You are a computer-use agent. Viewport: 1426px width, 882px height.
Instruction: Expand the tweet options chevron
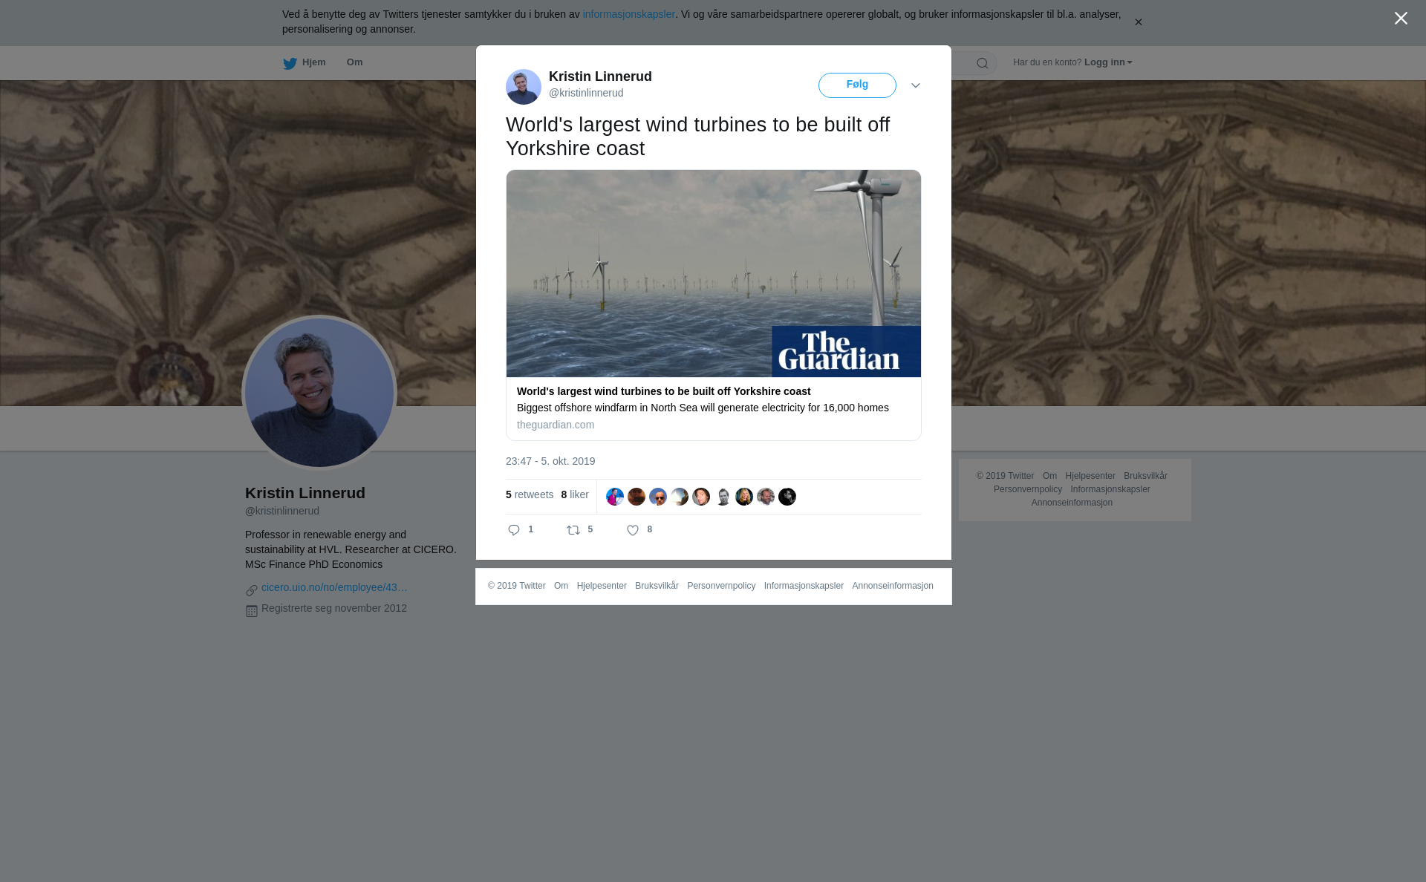pos(916,85)
